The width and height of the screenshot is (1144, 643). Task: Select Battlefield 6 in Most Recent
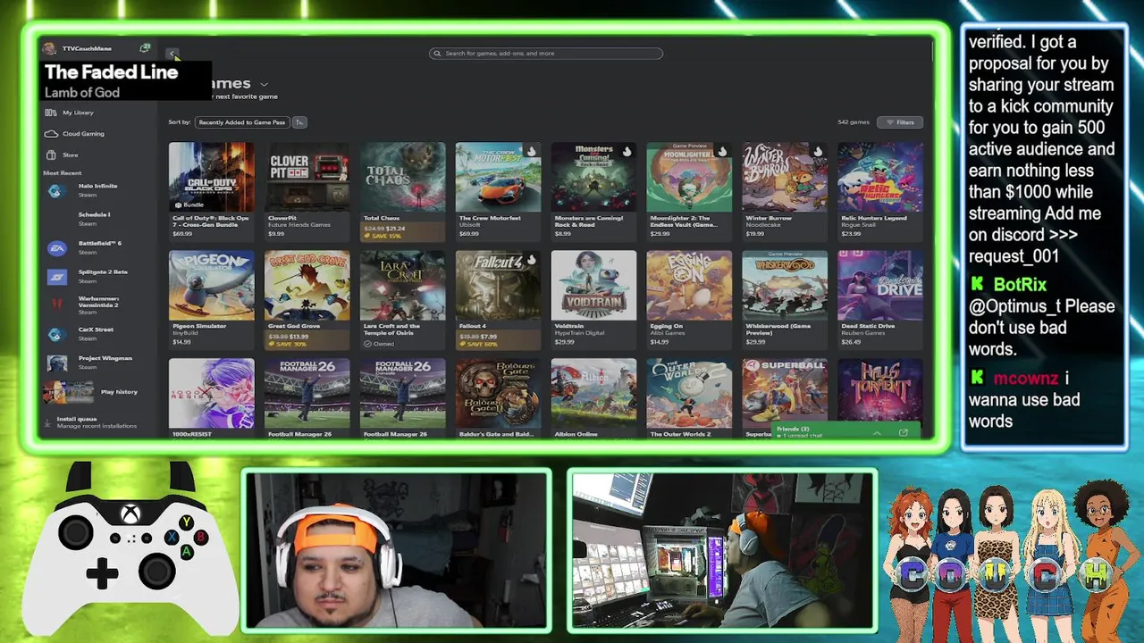tap(99, 247)
